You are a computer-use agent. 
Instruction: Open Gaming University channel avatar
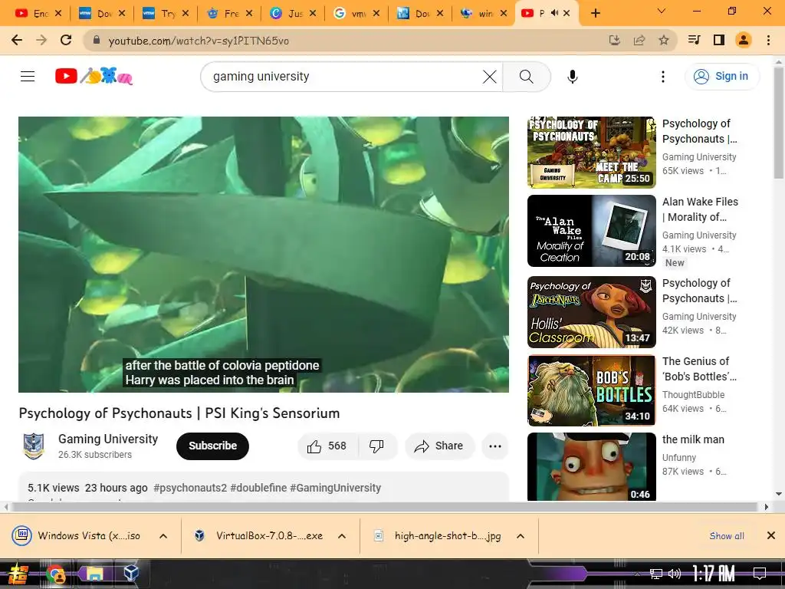coord(34,446)
